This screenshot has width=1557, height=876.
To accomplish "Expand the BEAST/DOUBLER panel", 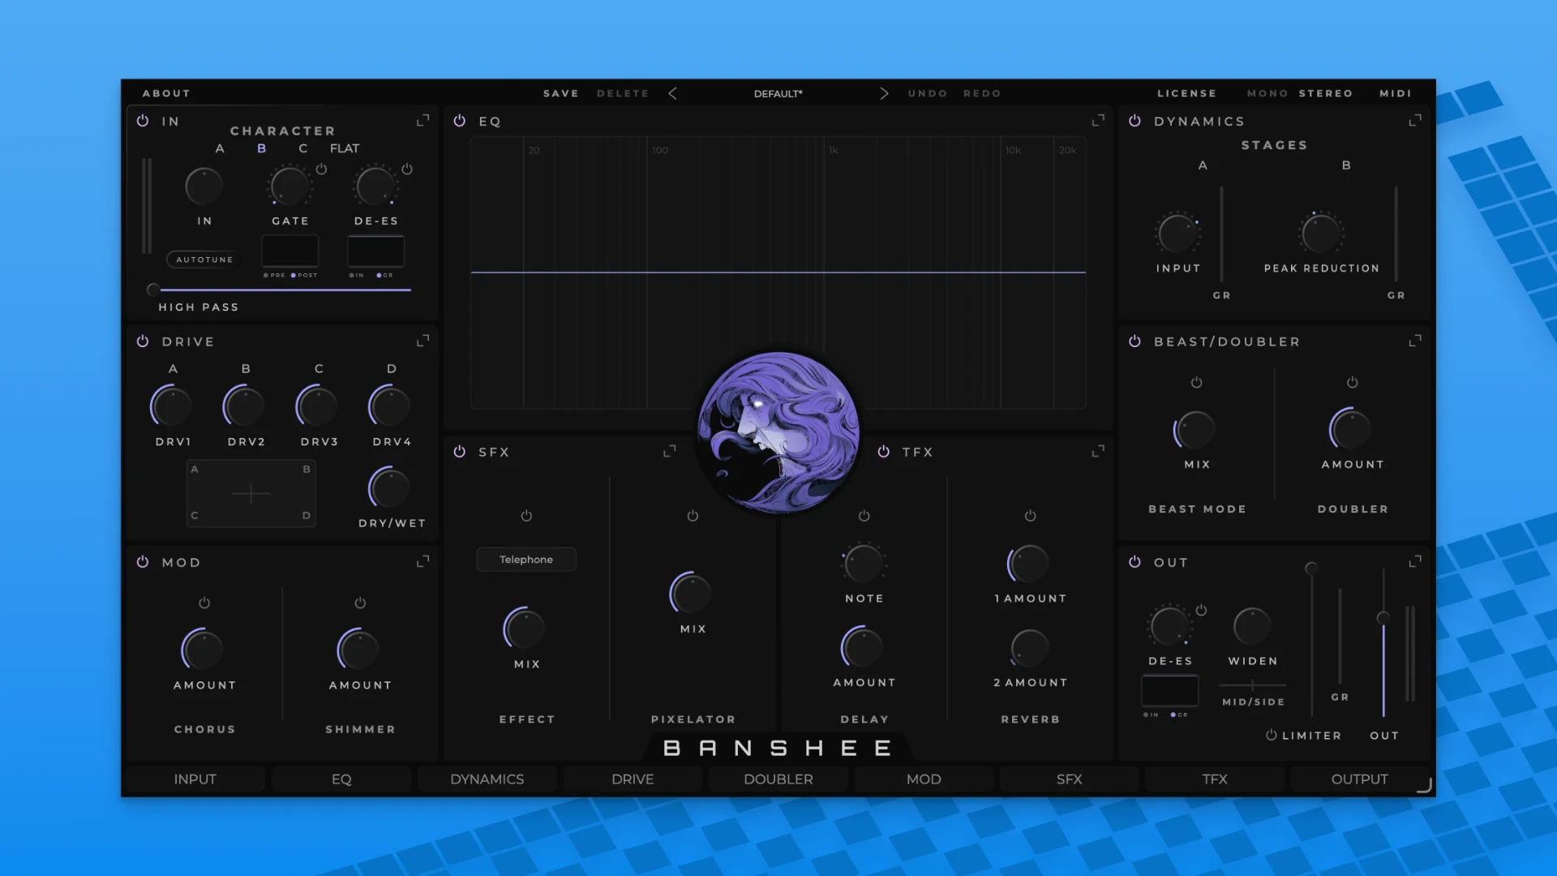I will tap(1414, 340).
